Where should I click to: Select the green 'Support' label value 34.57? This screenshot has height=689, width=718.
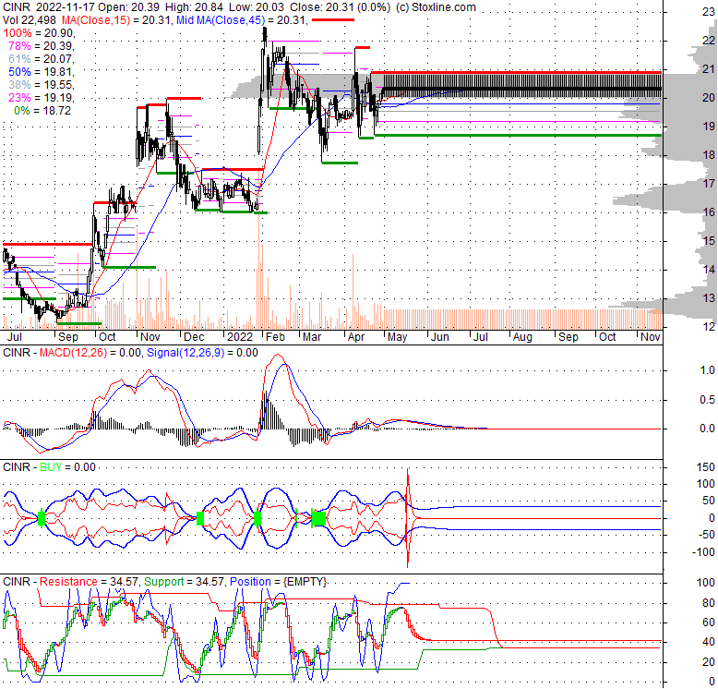(184, 582)
